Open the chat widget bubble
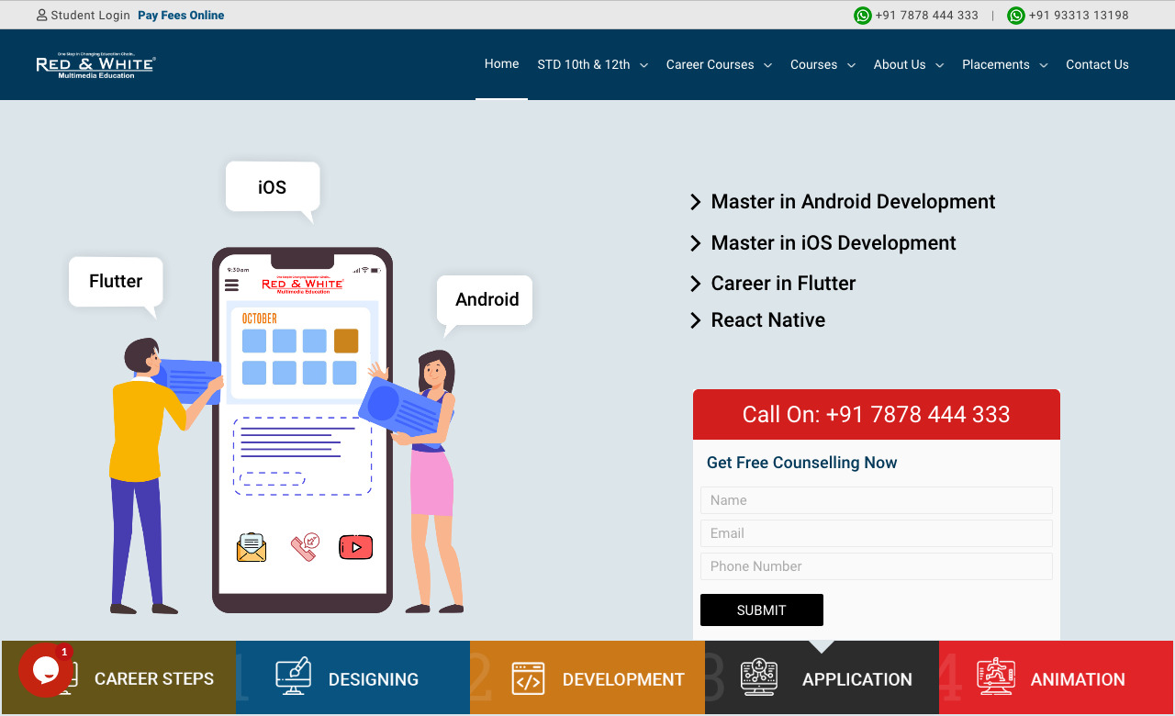Viewport: 1175px width, 716px height. (x=46, y=670)
